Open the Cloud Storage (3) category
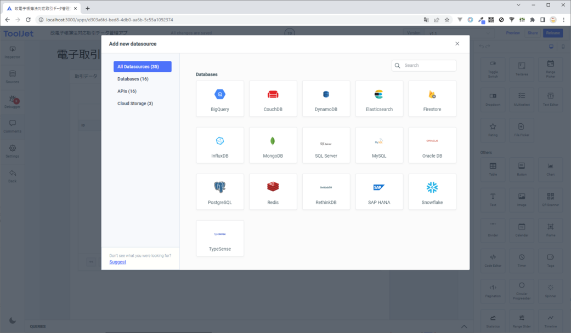Viewport: 571px width, 333px height. point(143,104)
